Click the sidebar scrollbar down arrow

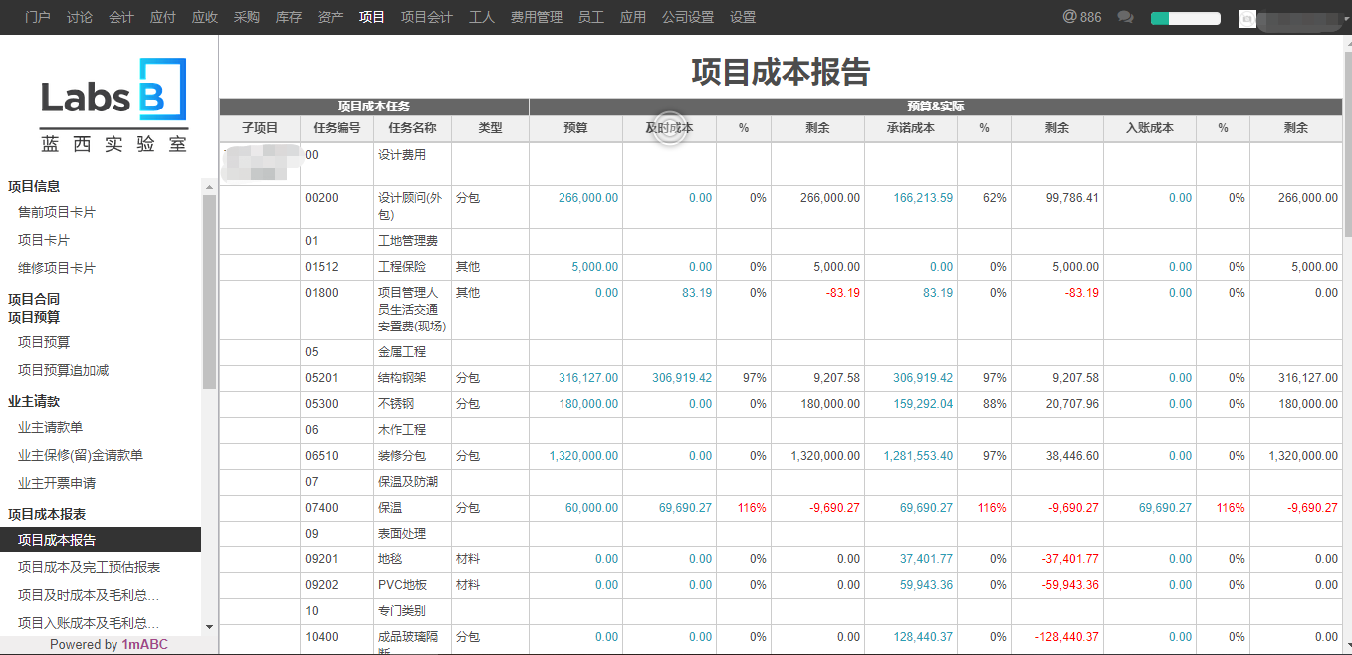coord(209,627)
